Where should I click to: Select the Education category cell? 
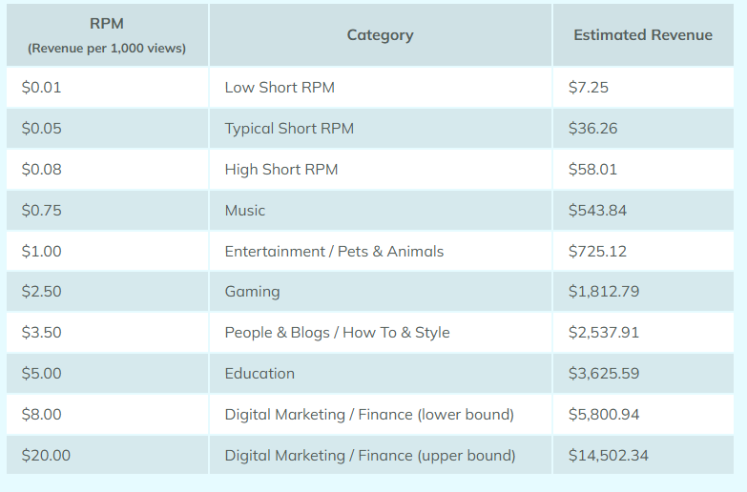click(x=380, y=373)
